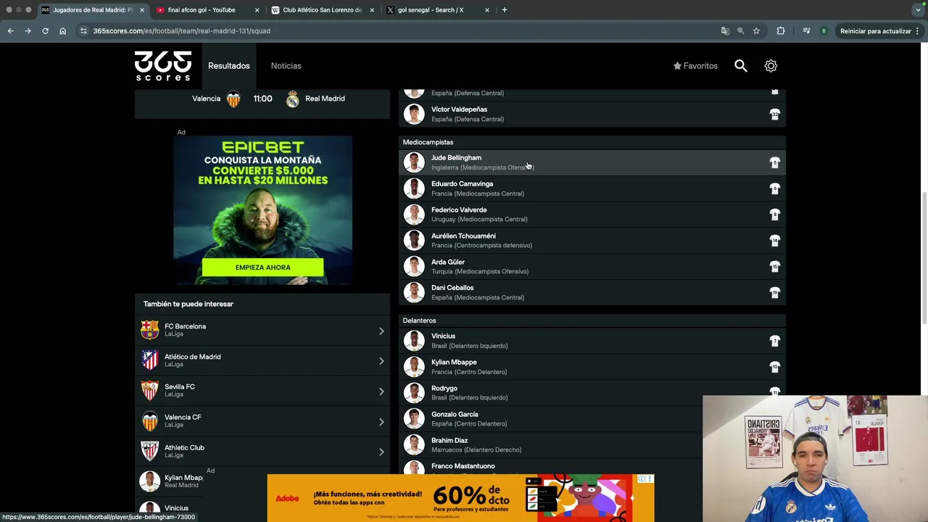Click Arda Güler's jersey number icon

775,267
